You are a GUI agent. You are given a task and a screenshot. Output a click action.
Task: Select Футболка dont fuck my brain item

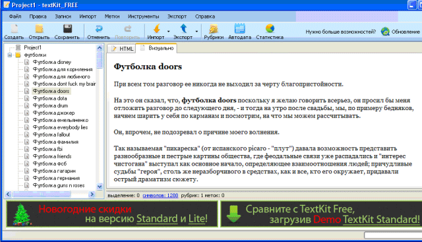coord(64,84)
